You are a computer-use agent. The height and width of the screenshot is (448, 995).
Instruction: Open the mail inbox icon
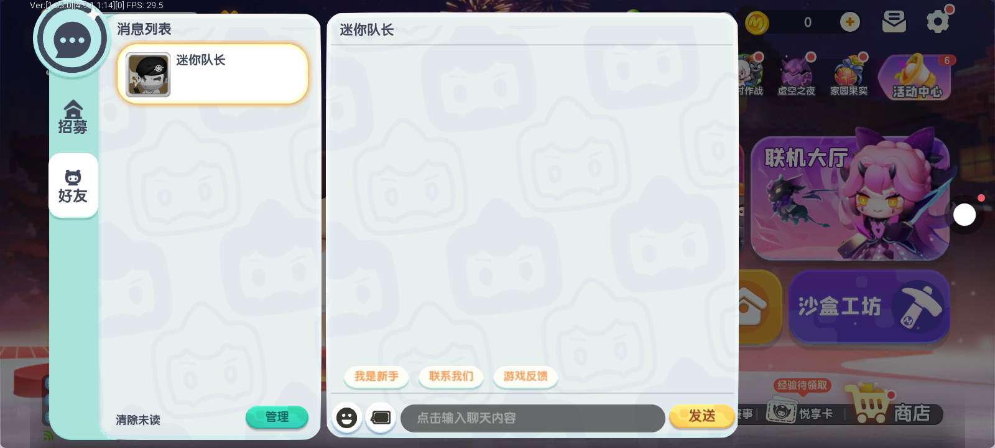[894, 22]
